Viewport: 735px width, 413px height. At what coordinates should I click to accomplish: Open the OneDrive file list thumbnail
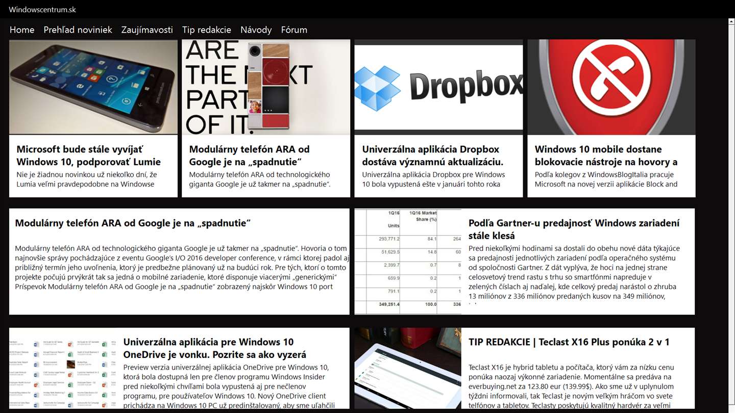point(63,368)
